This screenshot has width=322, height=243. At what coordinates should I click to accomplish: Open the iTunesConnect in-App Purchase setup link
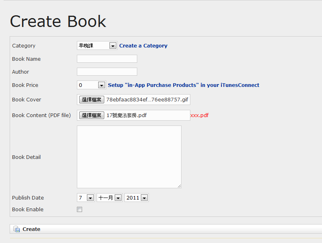184,85
